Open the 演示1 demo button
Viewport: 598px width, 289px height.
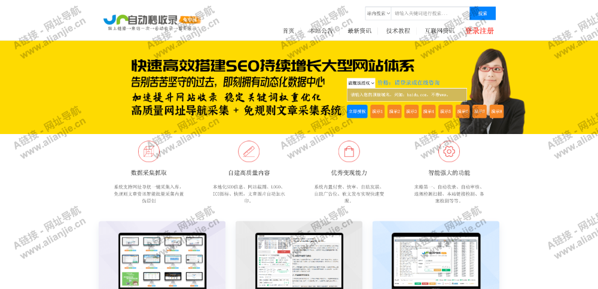tap(377, 111)
